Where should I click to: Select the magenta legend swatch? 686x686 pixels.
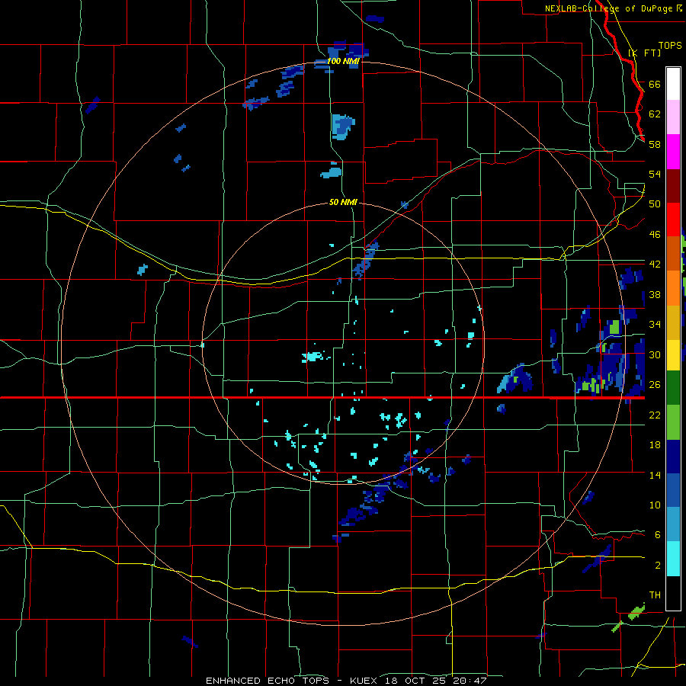click(673, 151)
